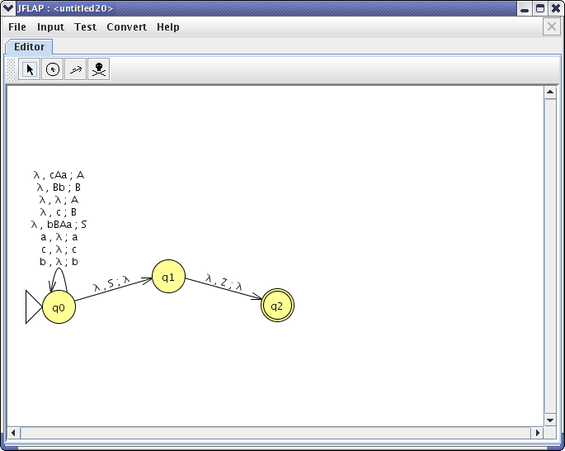Click the λ , S ; λ transition label

pos(111,283)
